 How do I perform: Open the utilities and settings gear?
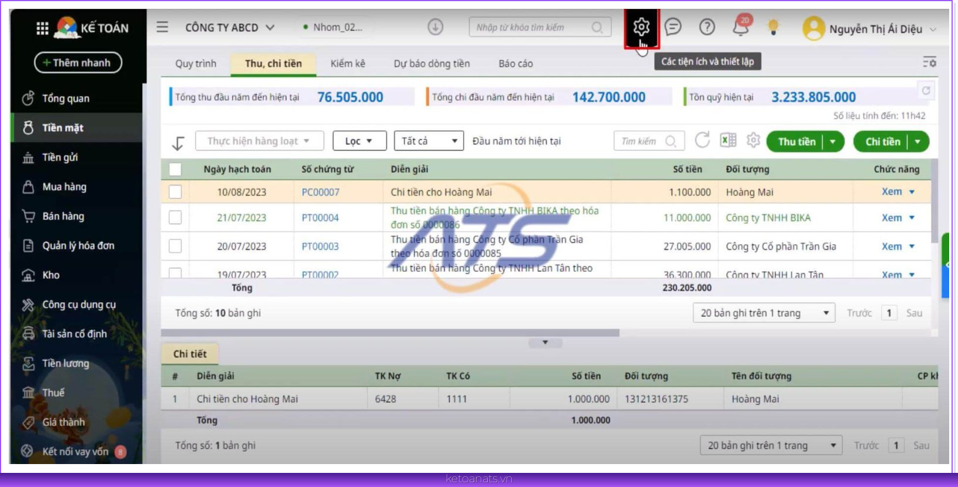(x=641, y=27)
